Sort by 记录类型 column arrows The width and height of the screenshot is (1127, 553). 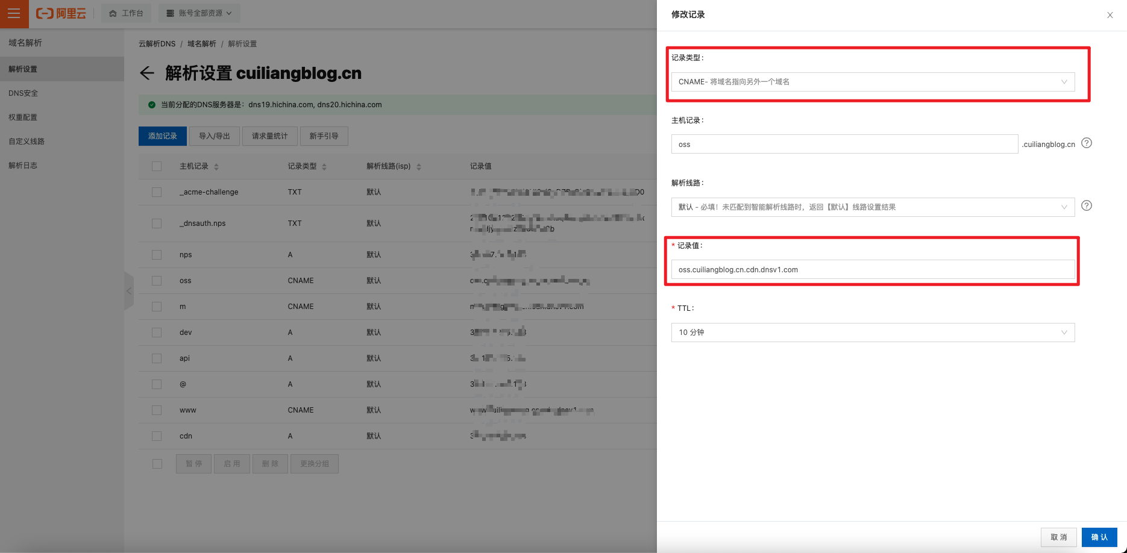(x=324, y=167)
